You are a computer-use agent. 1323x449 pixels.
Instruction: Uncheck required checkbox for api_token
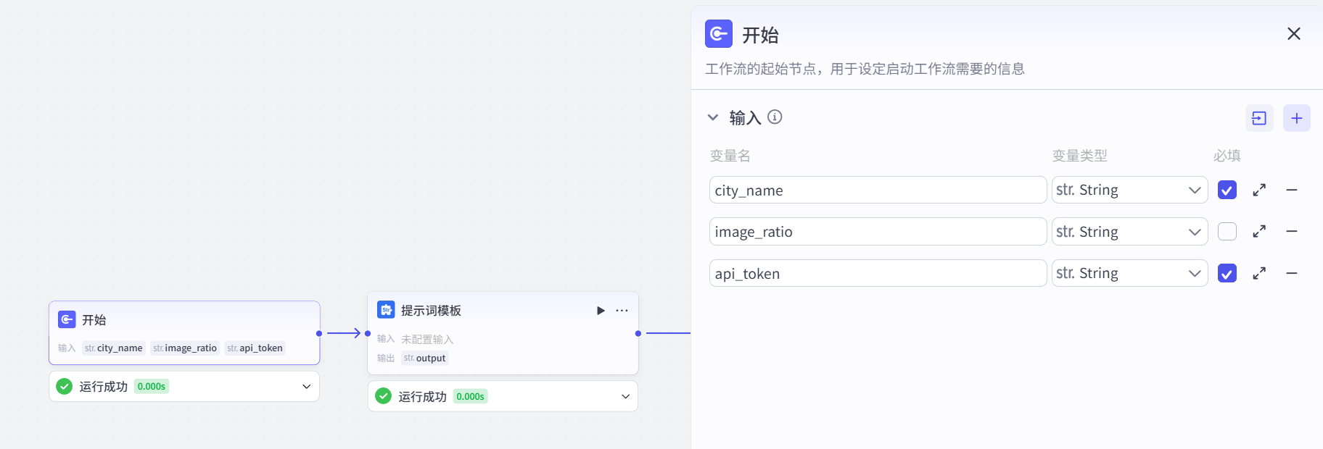(1227, 273)
